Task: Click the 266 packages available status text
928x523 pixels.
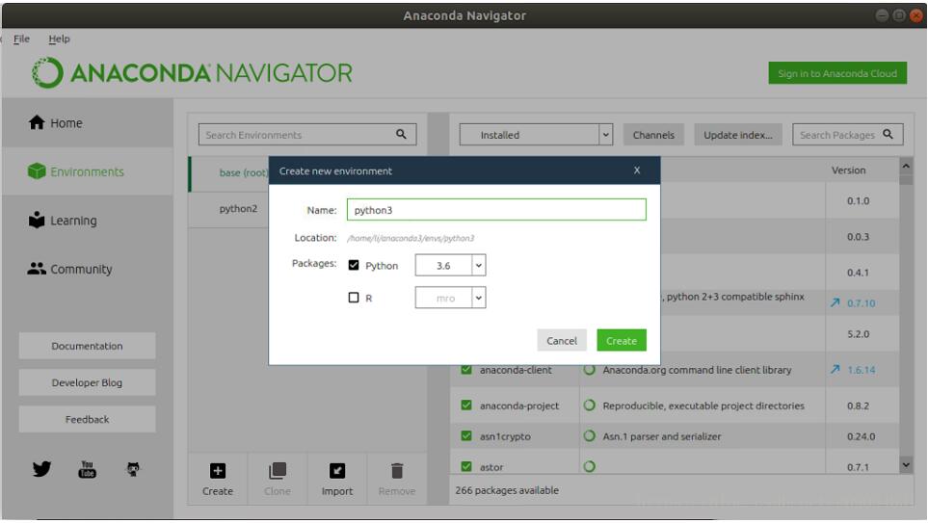Action: pyautogui.click(x=507, y=490)
